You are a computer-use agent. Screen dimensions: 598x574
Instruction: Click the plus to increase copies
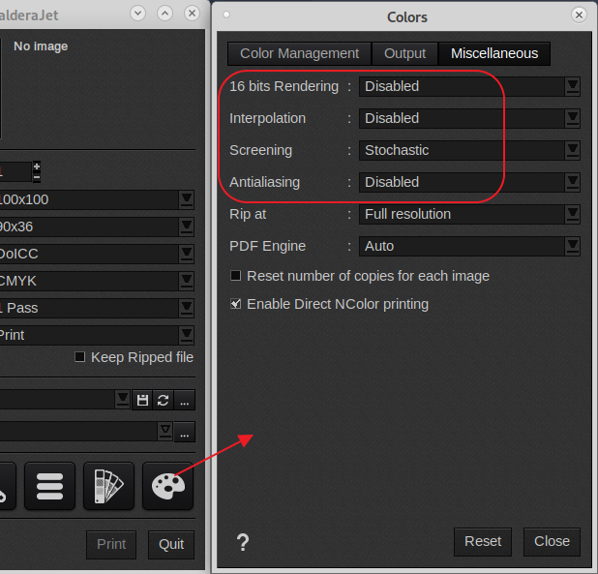tap(37, 166)
